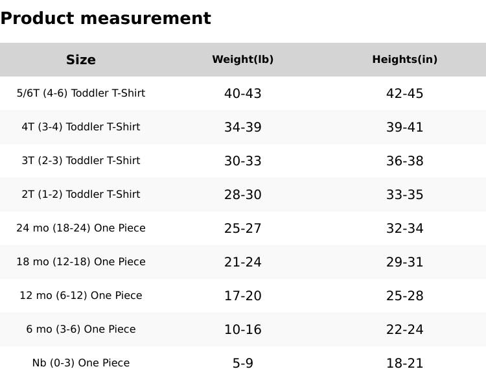The height and width of the screenshot is (380, 486).
Task: Click the 34-39 weight cell
Action: (x=243, y=127)
